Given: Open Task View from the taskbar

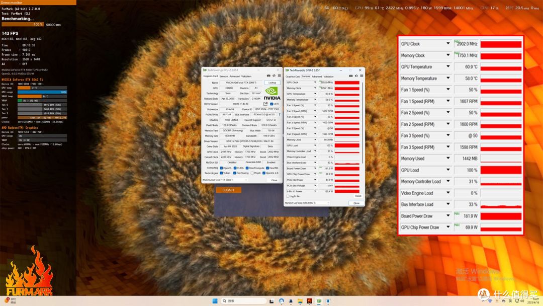Looking at the screenshot, I should pos(271,301).
